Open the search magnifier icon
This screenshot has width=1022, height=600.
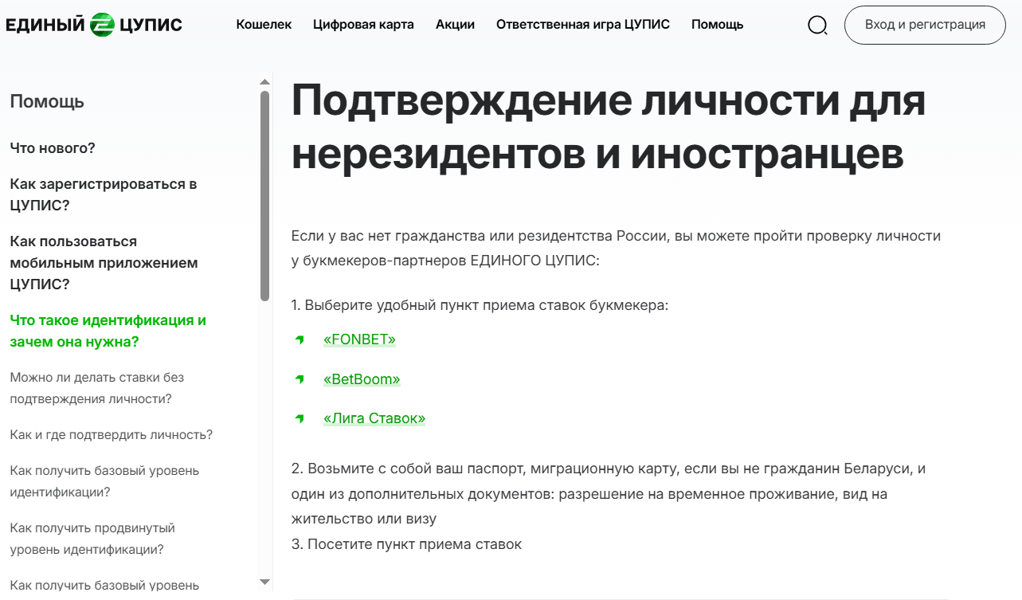[817, 25]
